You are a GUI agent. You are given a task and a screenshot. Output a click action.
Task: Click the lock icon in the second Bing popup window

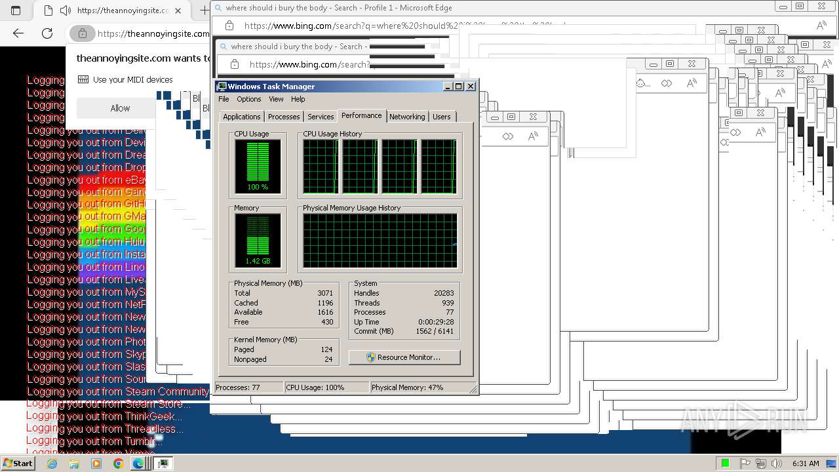[x=235, y=64]
